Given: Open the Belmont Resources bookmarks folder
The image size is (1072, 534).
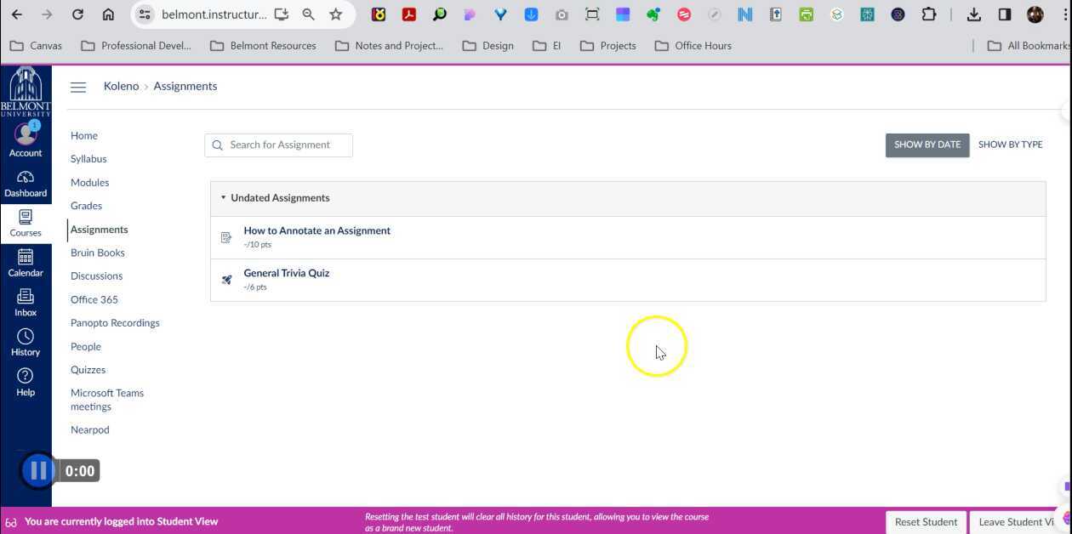Looking at the screenshot, I should (265, 45).
